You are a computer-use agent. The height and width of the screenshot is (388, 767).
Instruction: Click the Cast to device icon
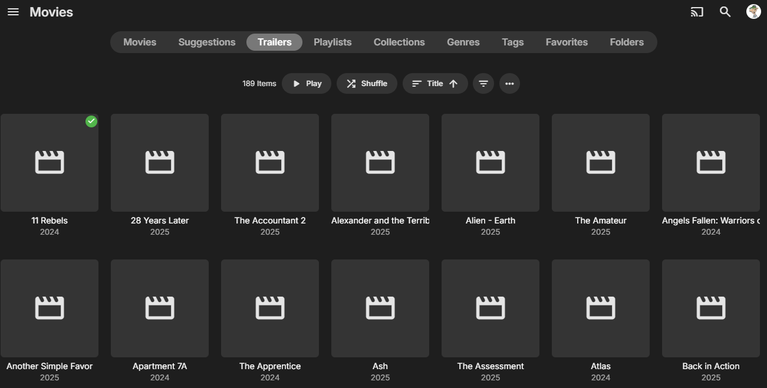(697, 12)
